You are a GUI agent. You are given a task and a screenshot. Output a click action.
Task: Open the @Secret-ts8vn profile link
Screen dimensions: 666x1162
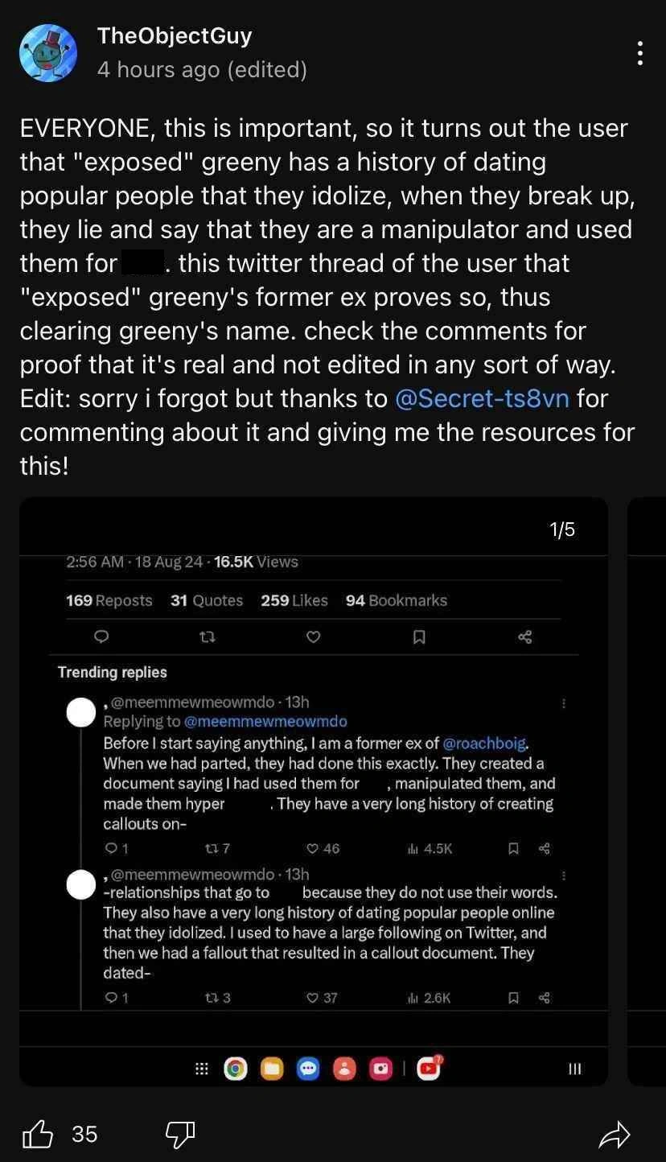tap(482, 398)
